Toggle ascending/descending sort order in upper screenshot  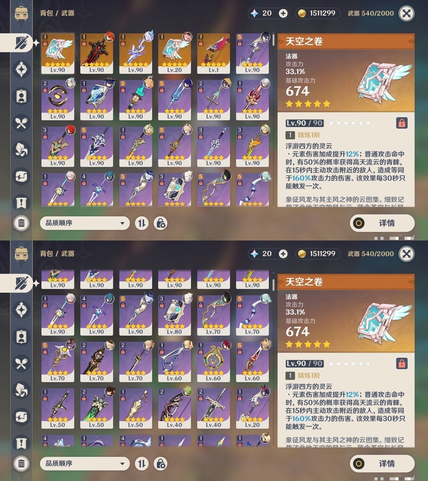142,223
